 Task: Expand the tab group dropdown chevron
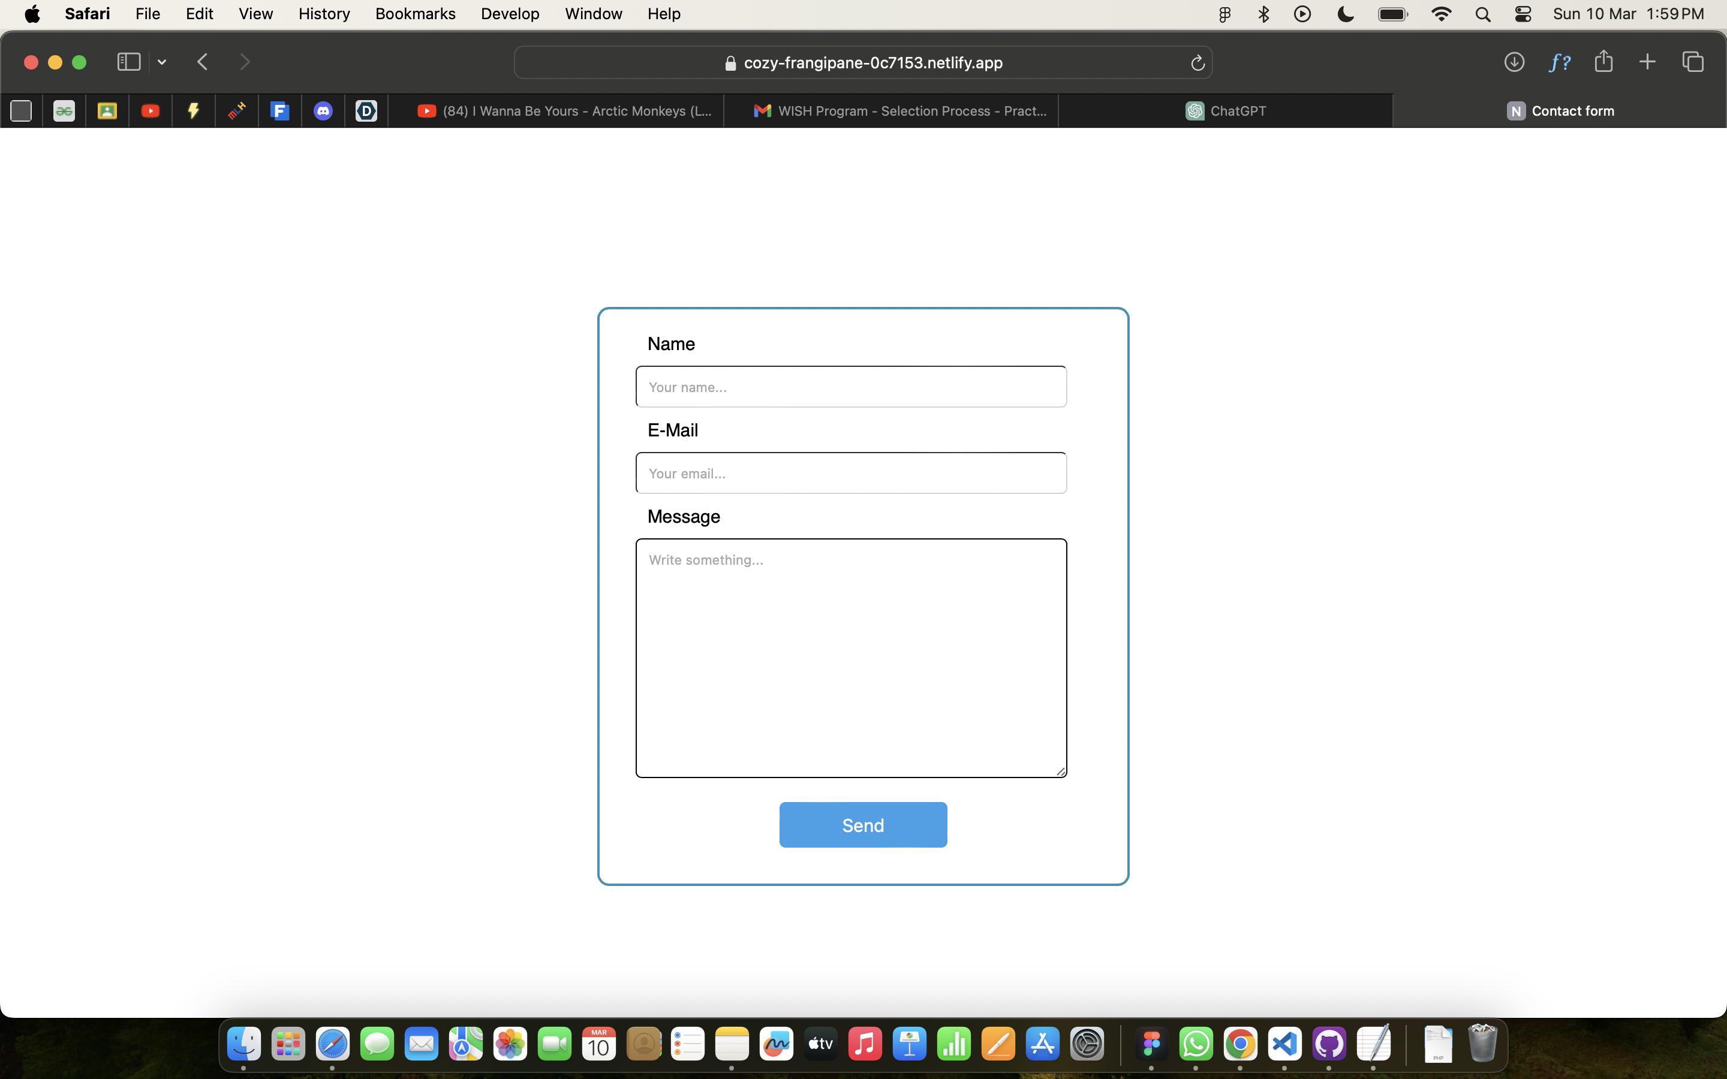coord(162,62)
